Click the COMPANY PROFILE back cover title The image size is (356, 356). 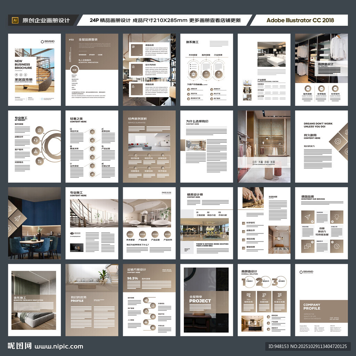pyautogui.click(x=312, y=307)
